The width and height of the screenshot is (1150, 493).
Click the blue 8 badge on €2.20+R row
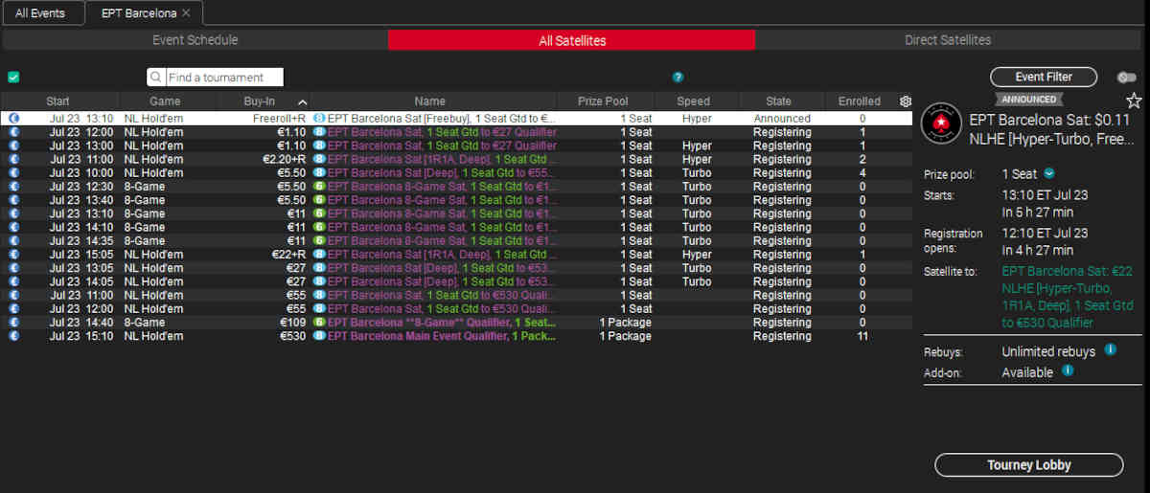[x=319, y=160]
